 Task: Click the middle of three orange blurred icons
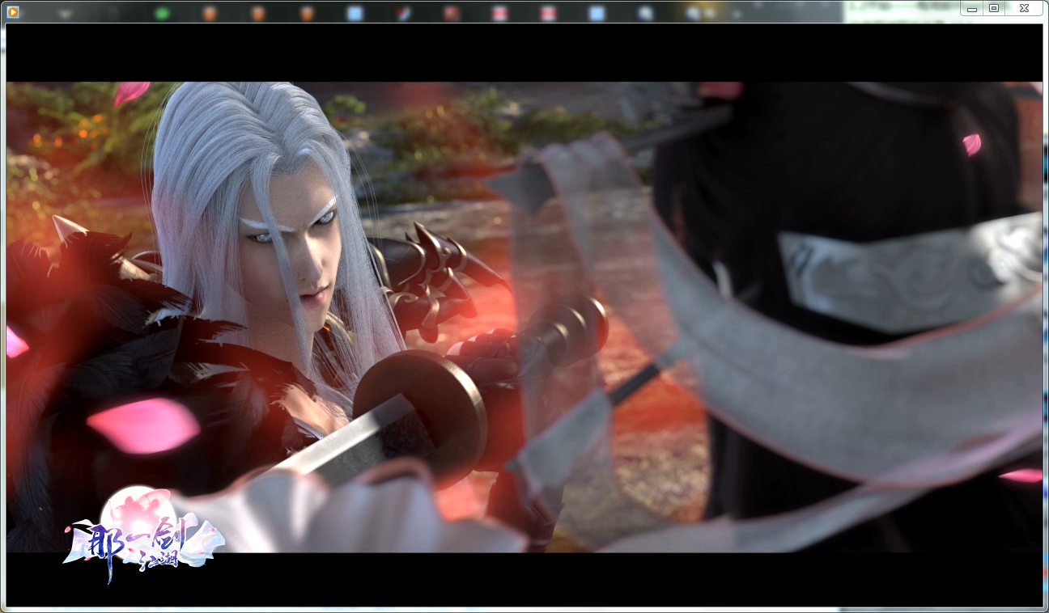pyautogui.click(x=258, y=14)
